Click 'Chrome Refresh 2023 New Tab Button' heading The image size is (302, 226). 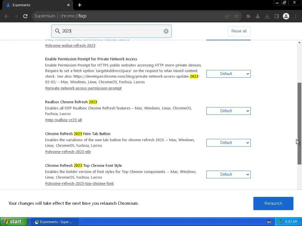coord(78,134)
